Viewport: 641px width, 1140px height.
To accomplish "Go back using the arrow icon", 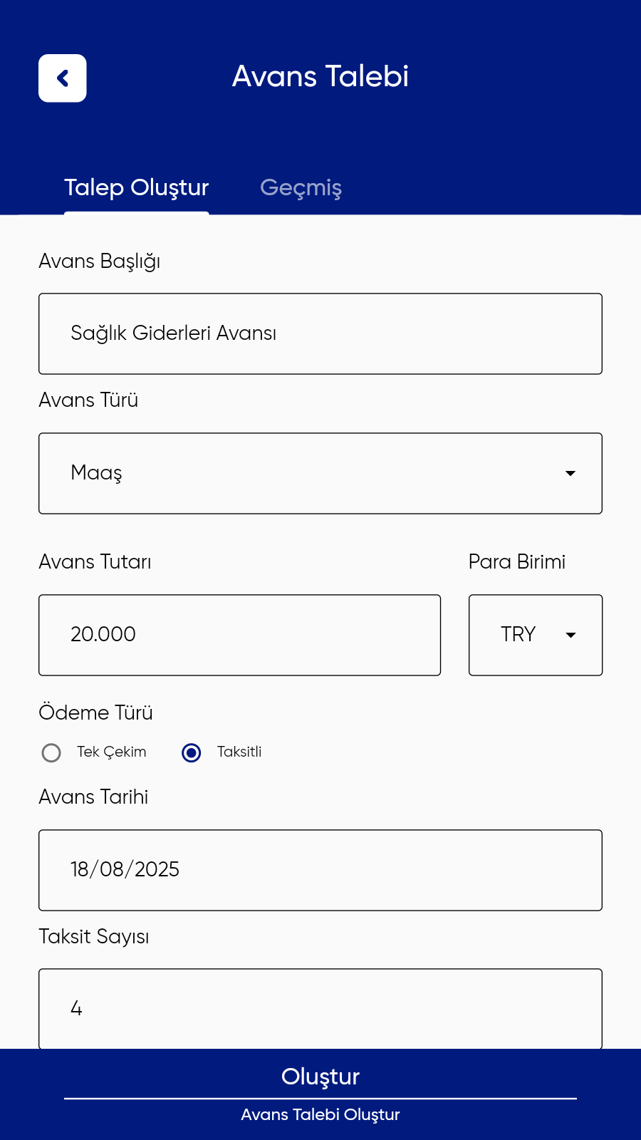I will point(63,78).
